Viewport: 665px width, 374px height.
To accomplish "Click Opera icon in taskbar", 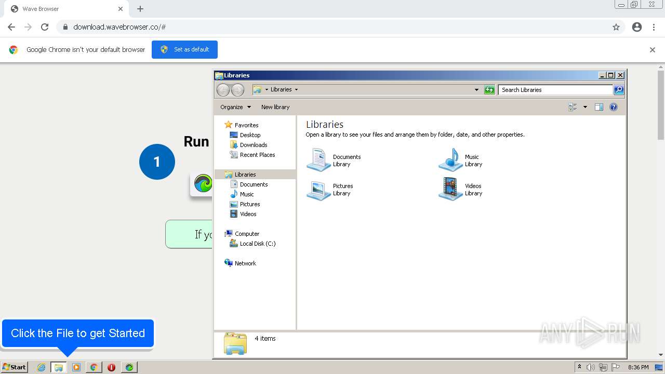I will pos(111,367).
